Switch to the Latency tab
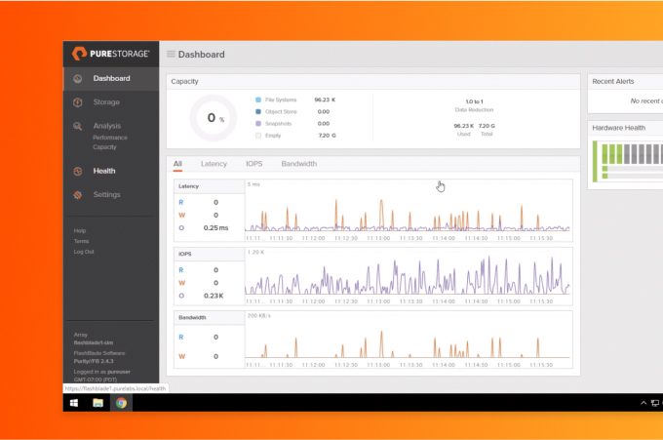The image size is (663, 440). coord(214,164)
